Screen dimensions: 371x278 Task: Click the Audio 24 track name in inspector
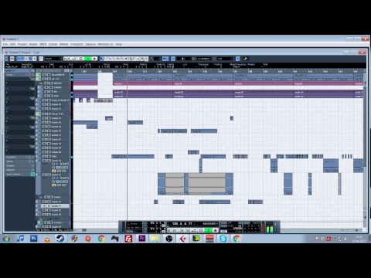point(17,70)
